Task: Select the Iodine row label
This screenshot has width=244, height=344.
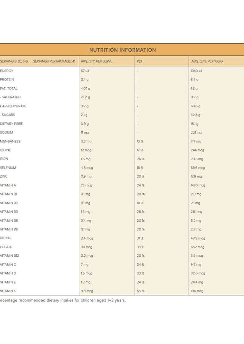Action: pos(6,150)
